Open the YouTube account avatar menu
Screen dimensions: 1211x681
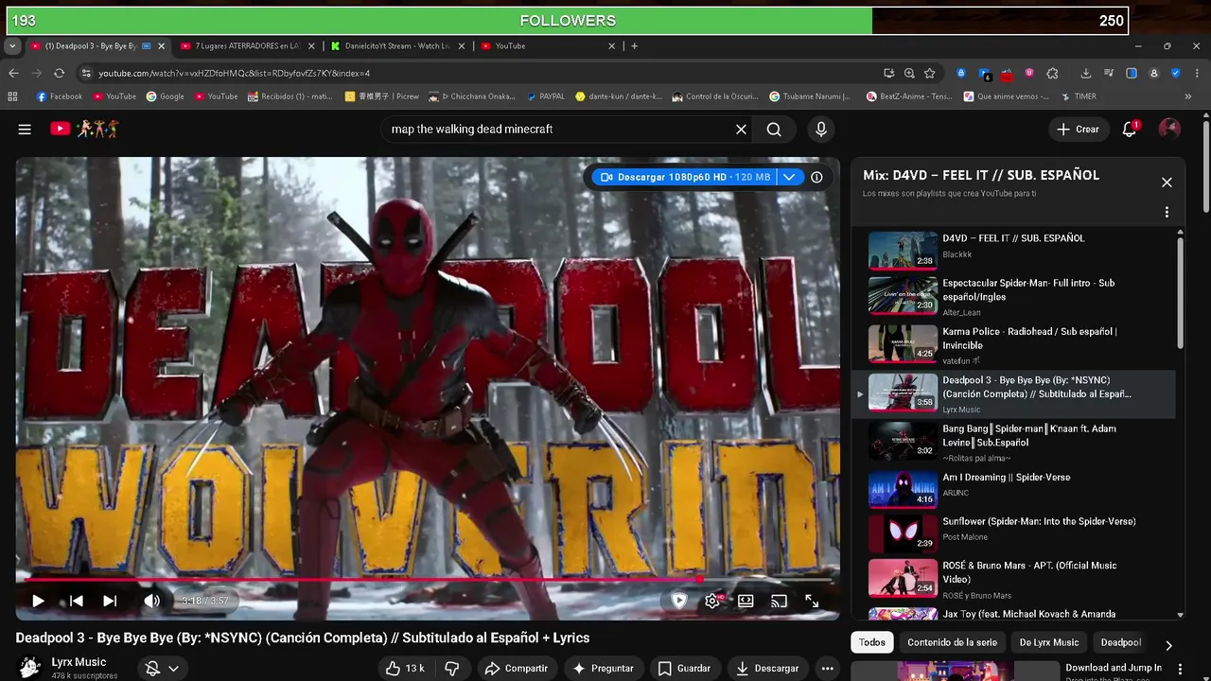1169,130
